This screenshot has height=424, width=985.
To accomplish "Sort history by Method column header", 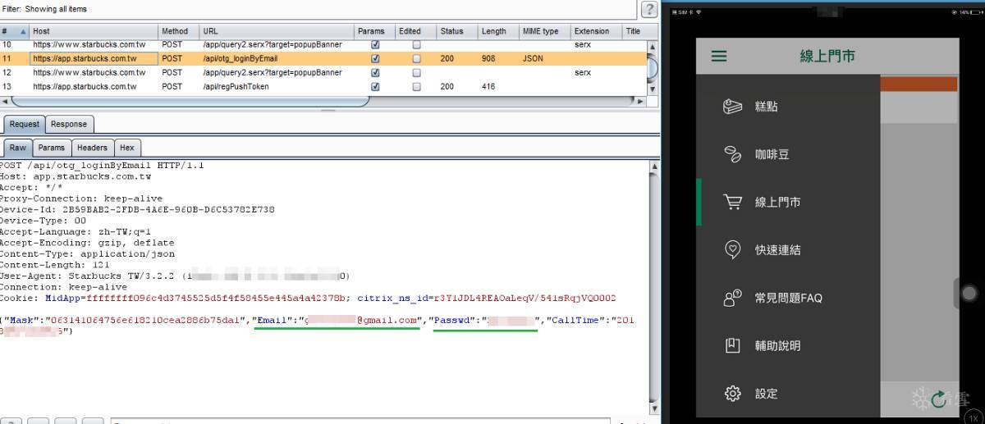I will click(x=179, y=31).
